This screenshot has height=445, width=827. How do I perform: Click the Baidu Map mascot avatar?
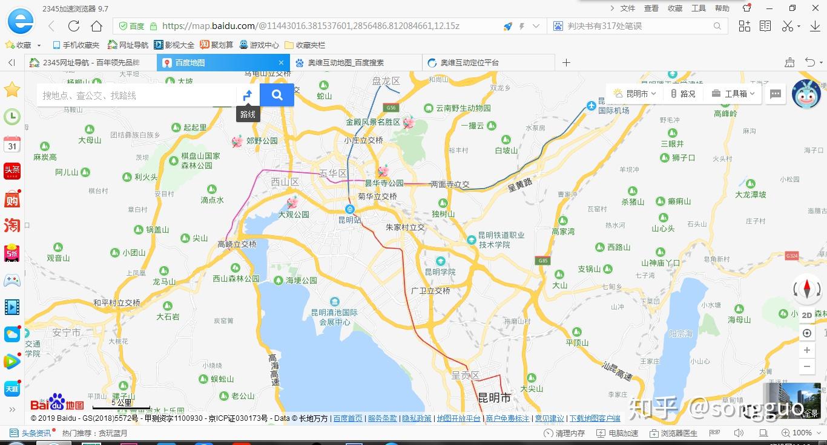[806, 94]
